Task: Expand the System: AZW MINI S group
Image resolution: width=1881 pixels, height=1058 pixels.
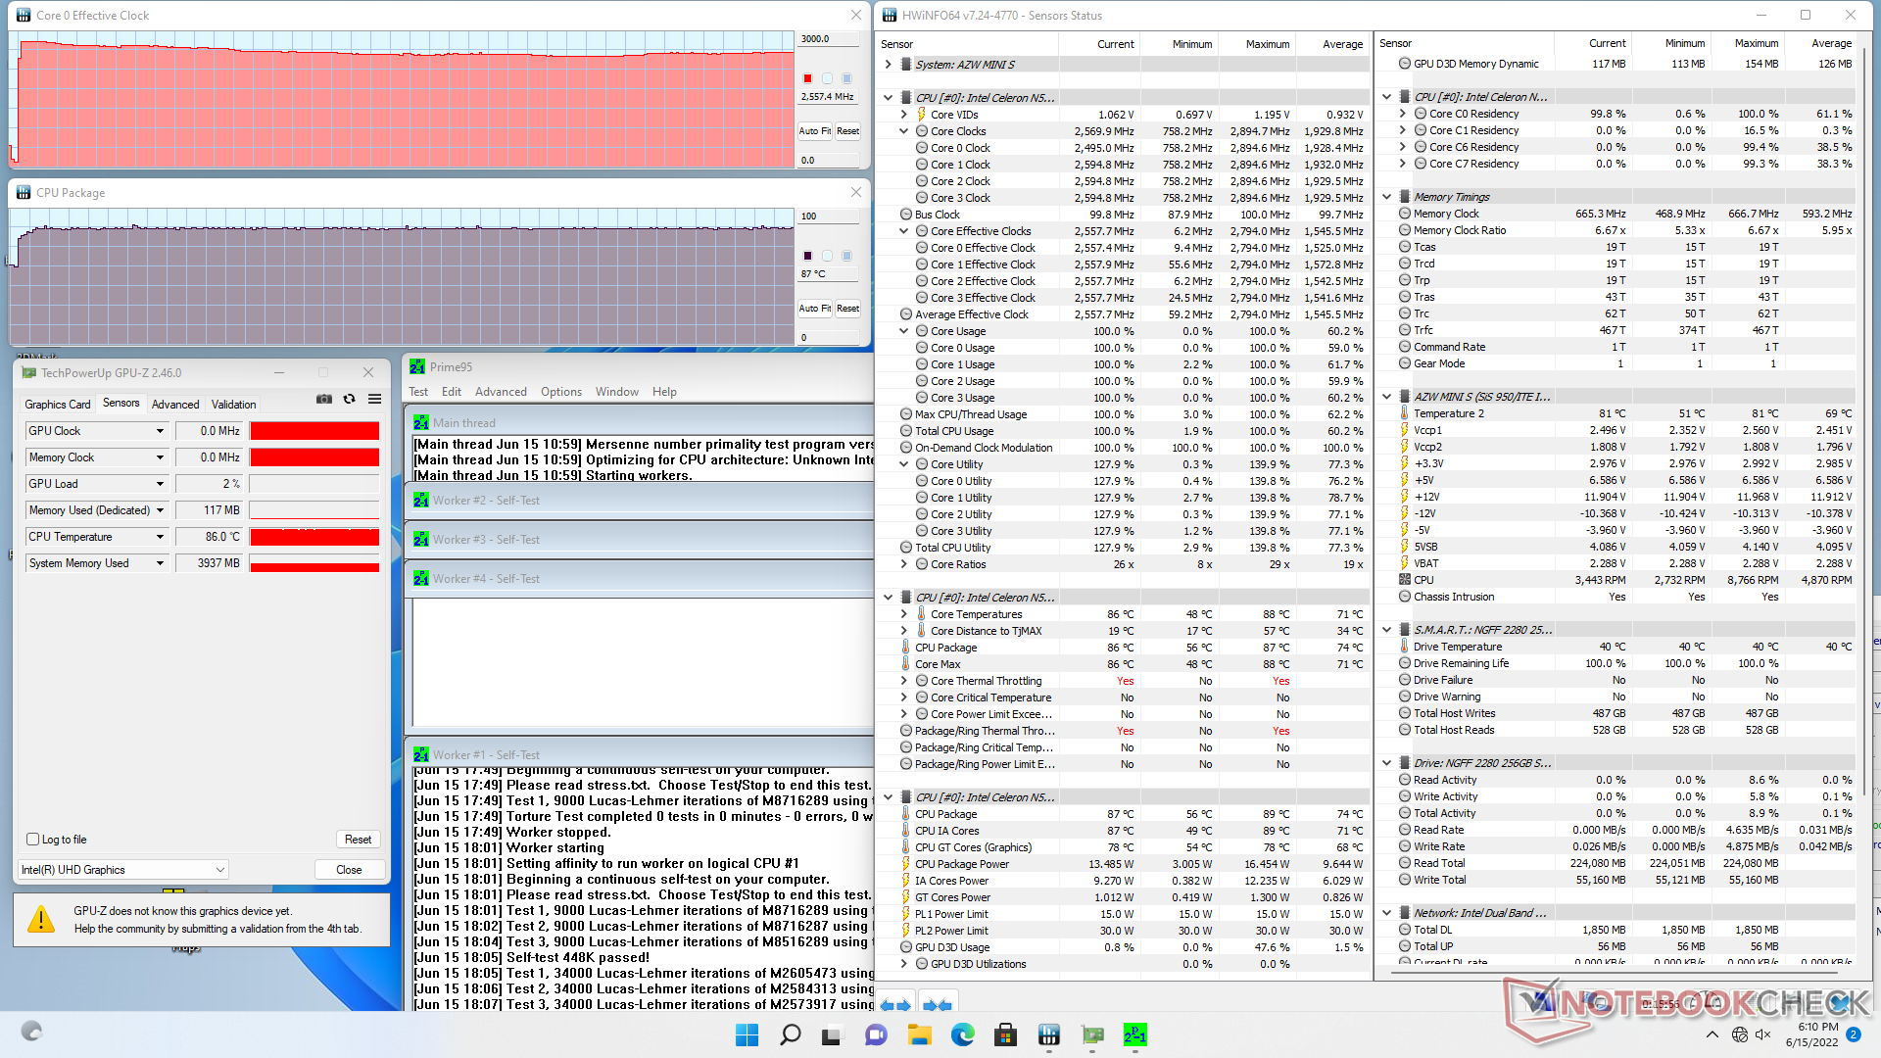Action: pos(888,65)
